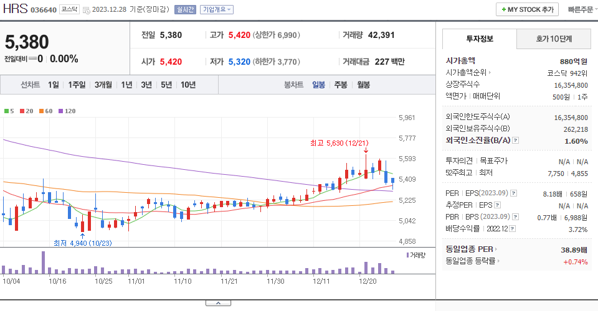
Task: Click the 고가 value 5,420
Action: pos(239,35)
